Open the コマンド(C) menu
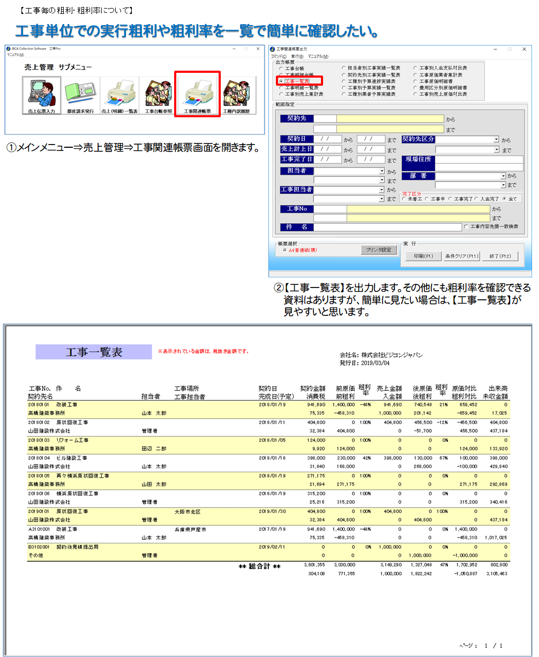This screenshot has width=539, height=657. [x=279, y=56]
